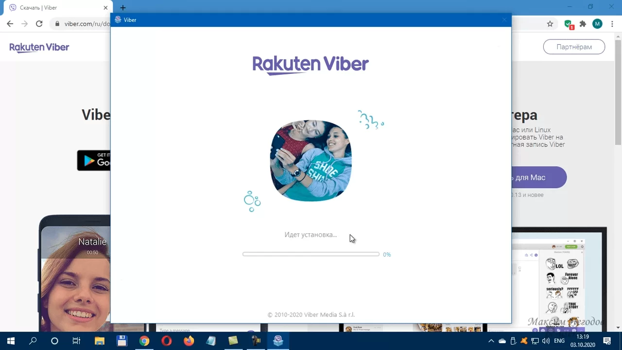Switch input language via ENG indicator
Screen dimensions: 622x350
tap(559, 341)
